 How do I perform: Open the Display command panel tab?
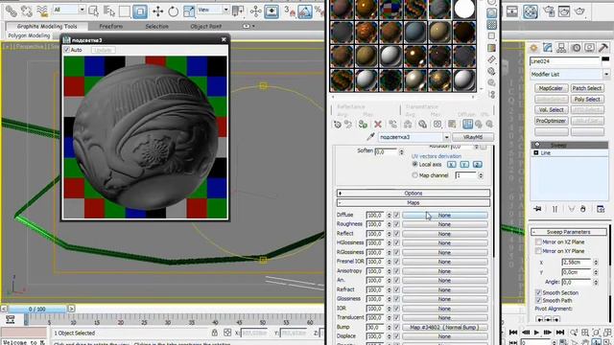pyautogui.click(x=589, y=48)
